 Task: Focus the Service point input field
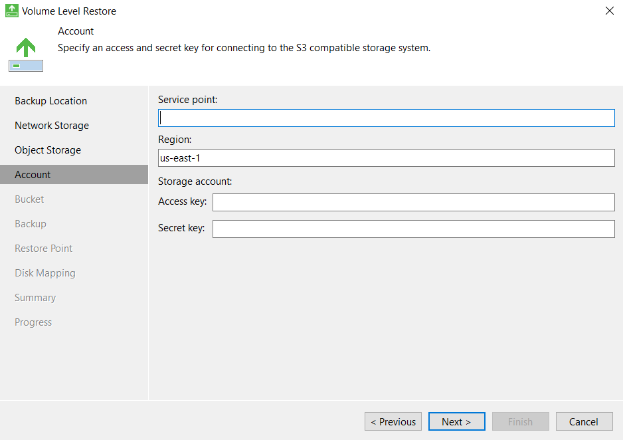pos(386,118)
